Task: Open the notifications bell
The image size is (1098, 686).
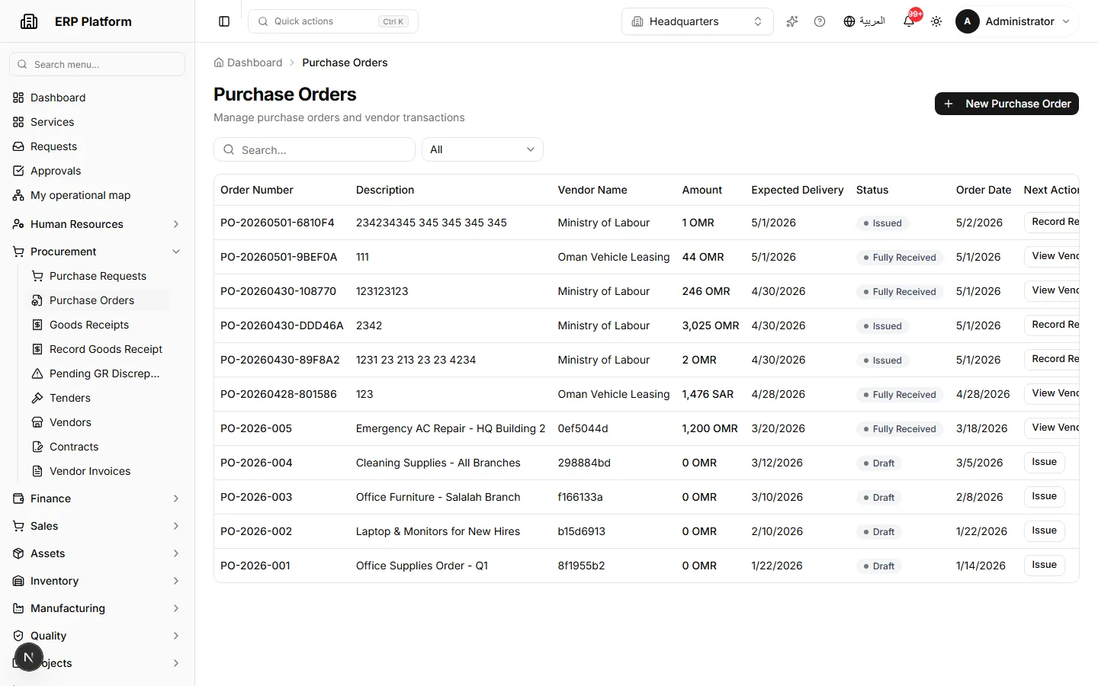Action: coord(909,21)
